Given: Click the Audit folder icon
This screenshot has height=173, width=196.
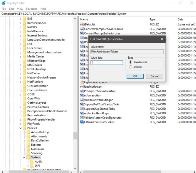Looking at the screenshot, I should (32, 162).
